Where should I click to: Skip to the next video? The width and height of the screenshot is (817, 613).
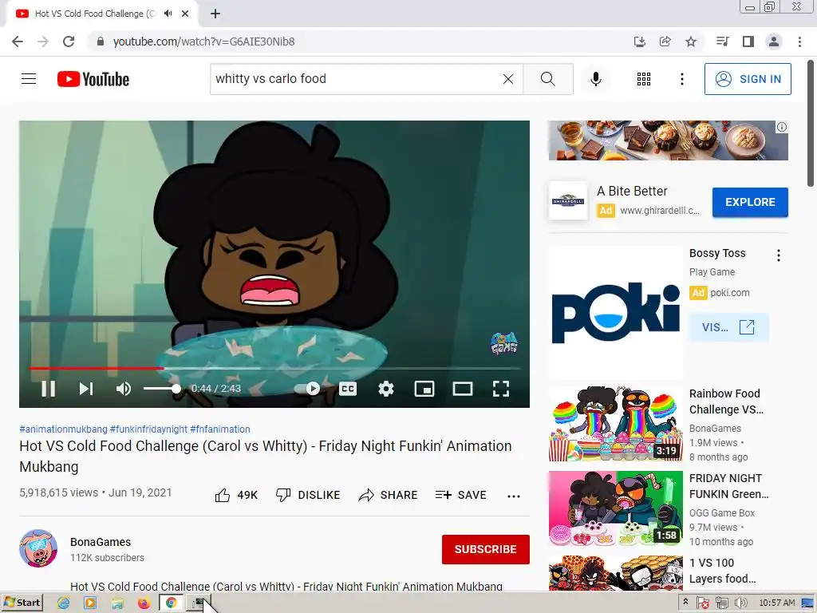86,389
